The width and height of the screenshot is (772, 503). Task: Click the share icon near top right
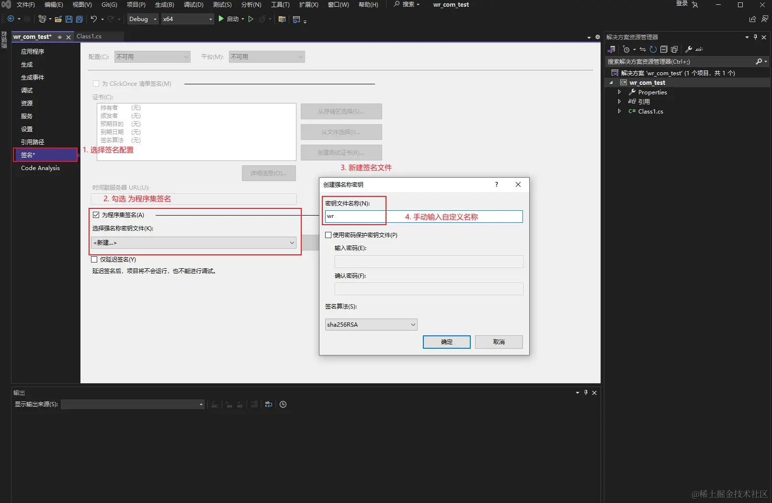pos(752,19)
